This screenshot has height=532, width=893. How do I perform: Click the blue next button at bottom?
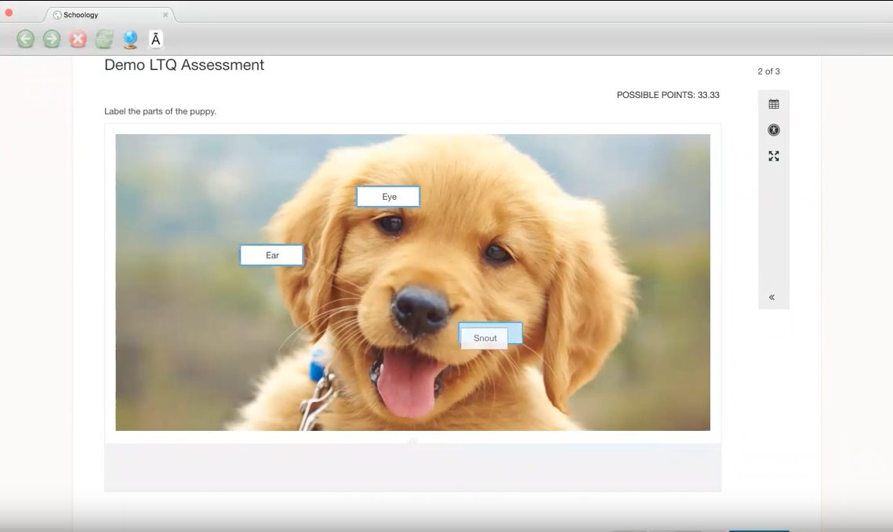pos(759,529)
